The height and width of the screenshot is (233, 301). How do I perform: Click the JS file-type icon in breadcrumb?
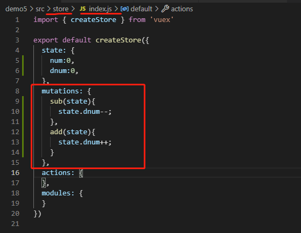click(x=83, y=9)
